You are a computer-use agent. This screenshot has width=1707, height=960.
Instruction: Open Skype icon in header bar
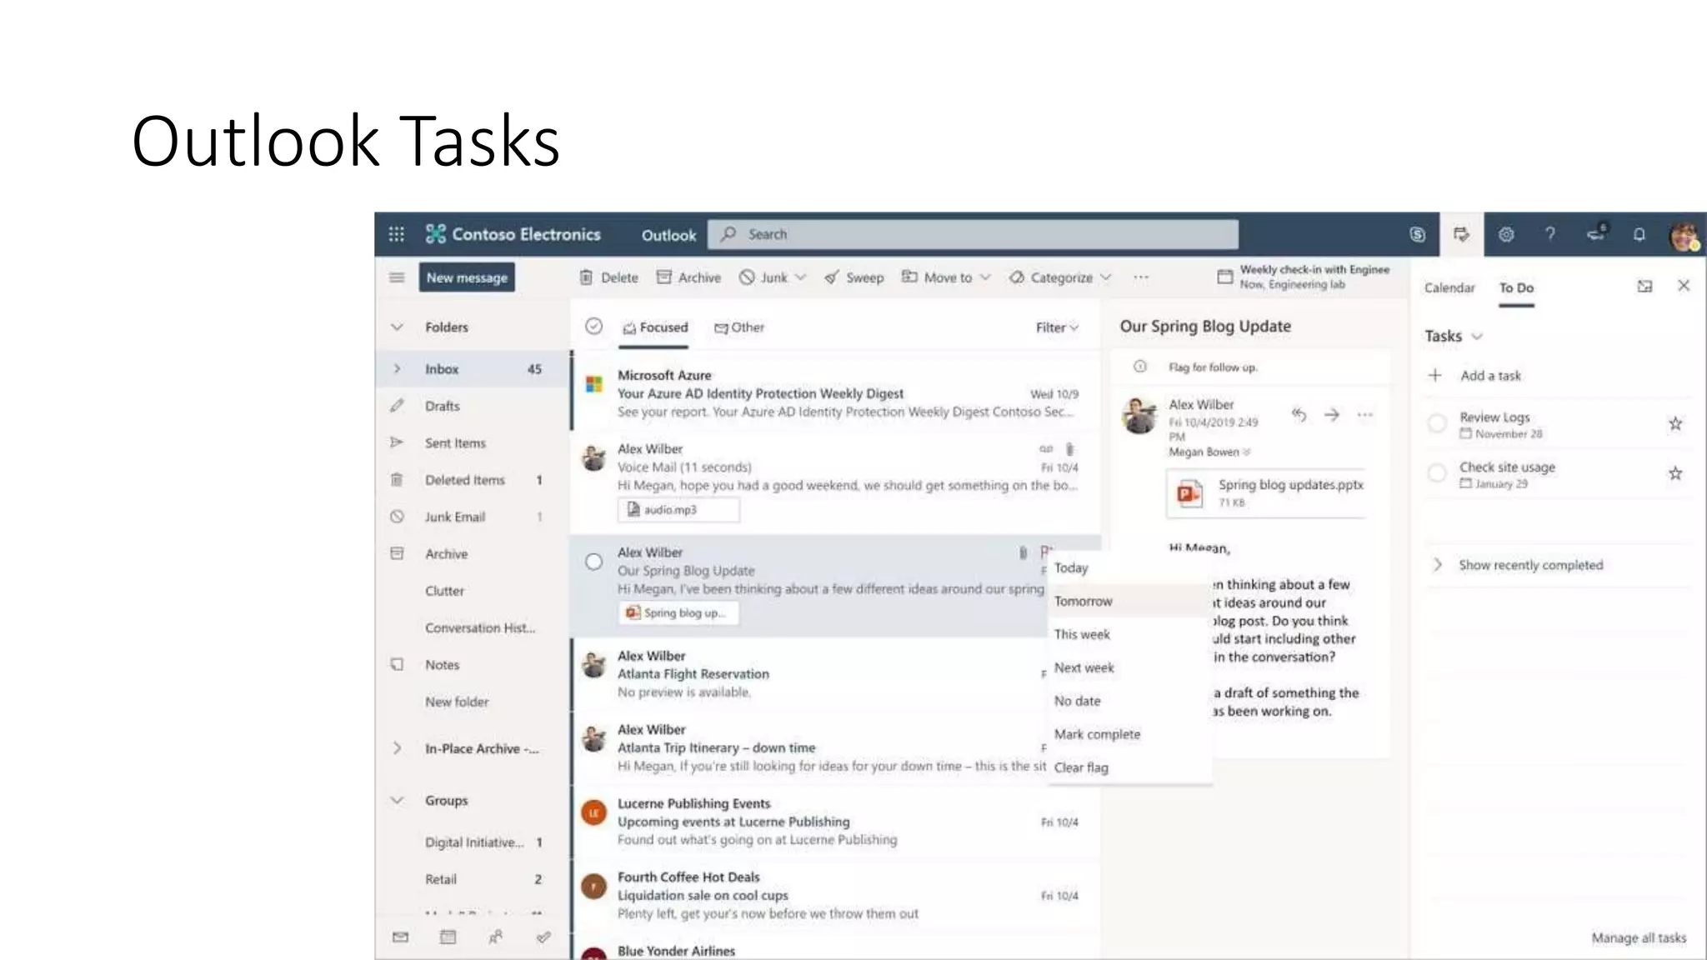tap(1417, 234)
